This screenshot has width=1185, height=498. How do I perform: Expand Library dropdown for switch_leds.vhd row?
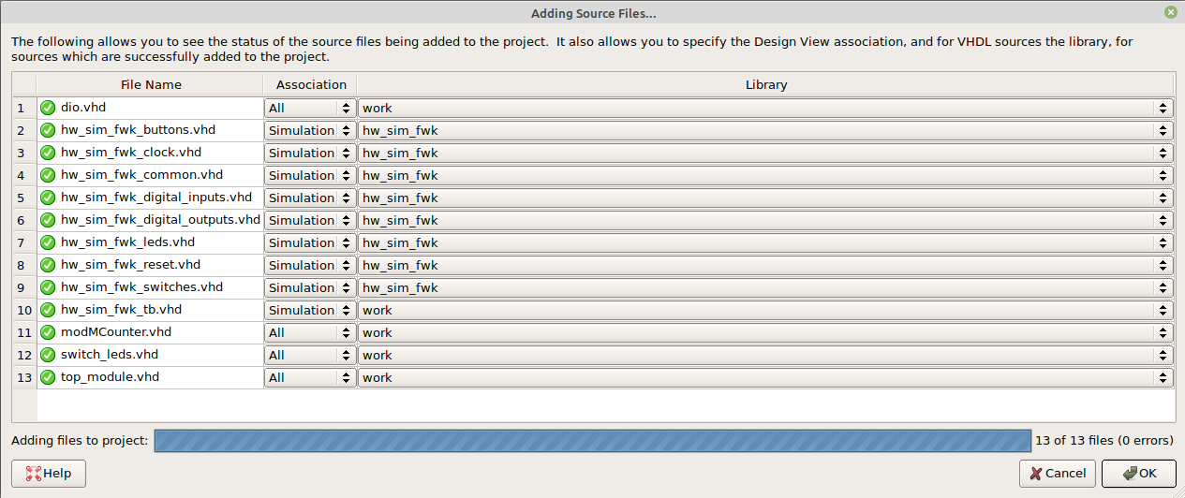point(765,355)
